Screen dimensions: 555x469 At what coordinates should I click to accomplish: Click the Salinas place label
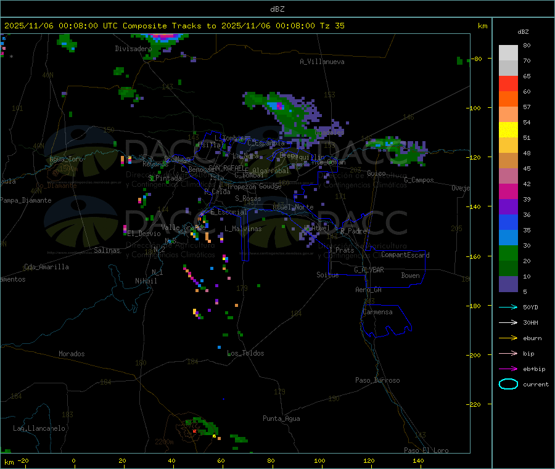107,250
